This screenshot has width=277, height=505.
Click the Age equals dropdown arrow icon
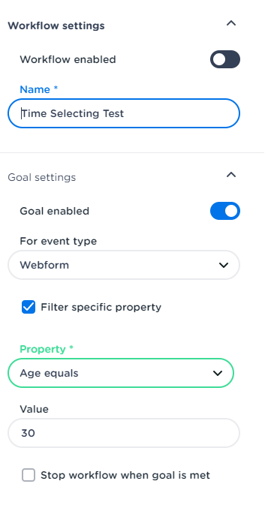(218, 373)
